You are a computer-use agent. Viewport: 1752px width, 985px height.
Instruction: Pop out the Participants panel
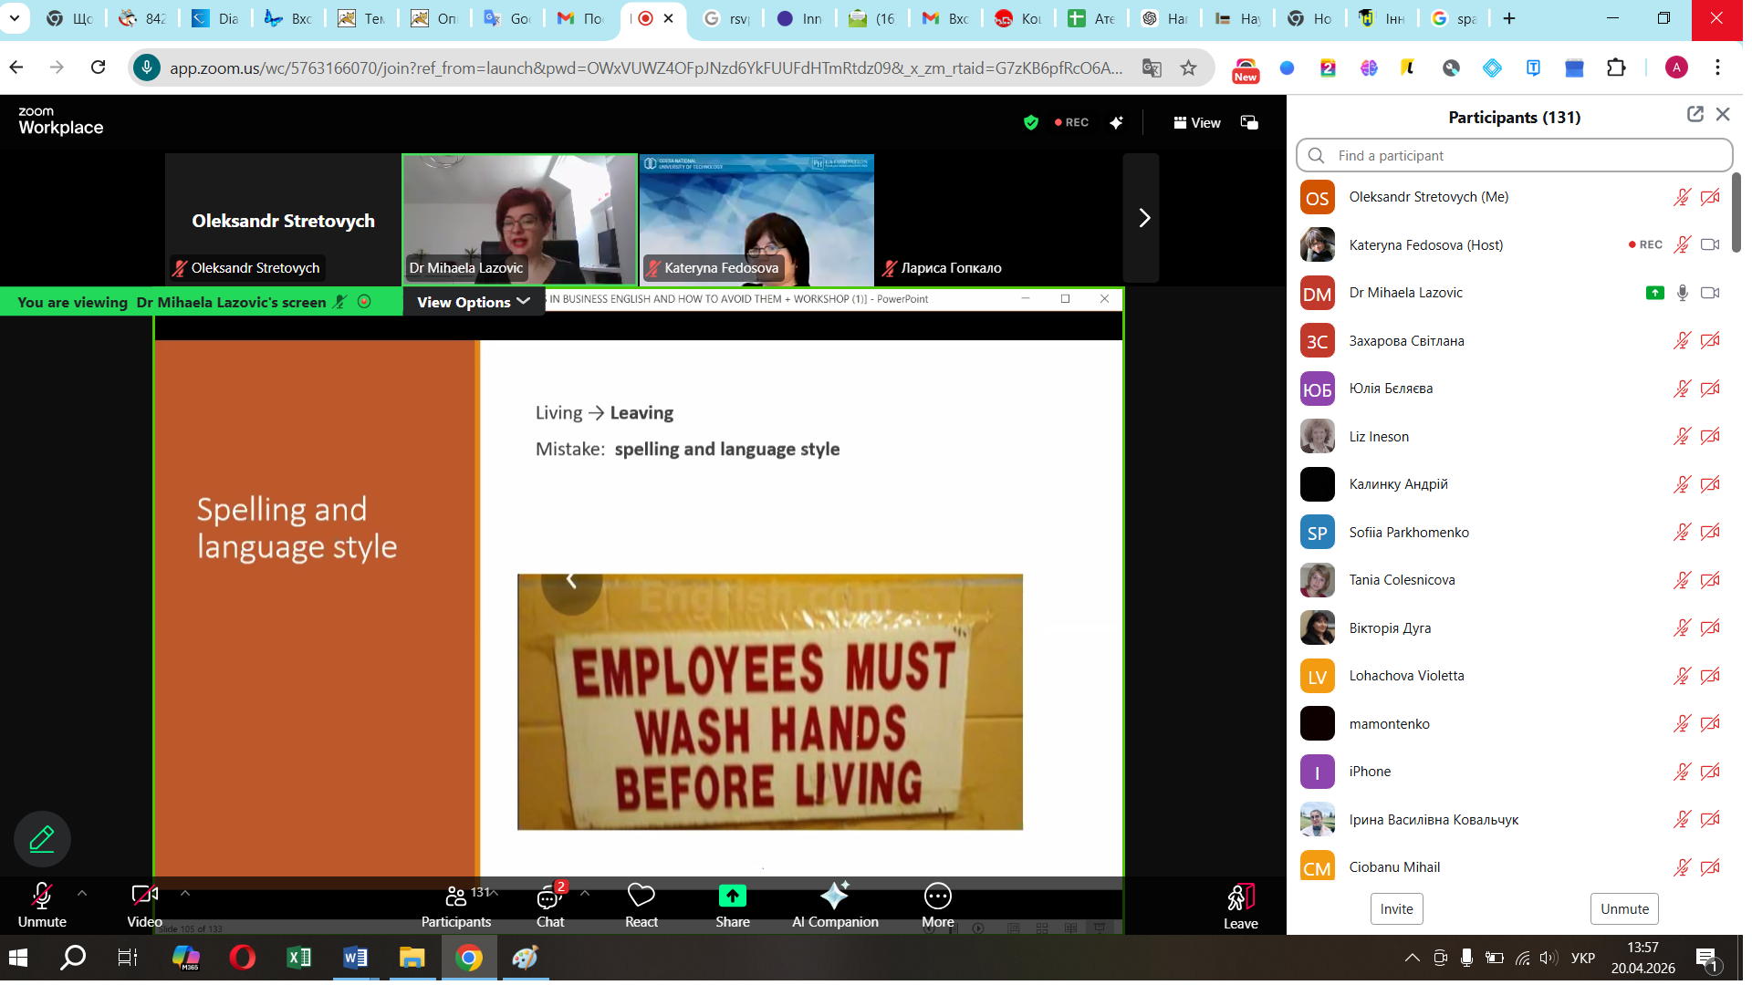pyautogui.click(x=1695, y=114)
